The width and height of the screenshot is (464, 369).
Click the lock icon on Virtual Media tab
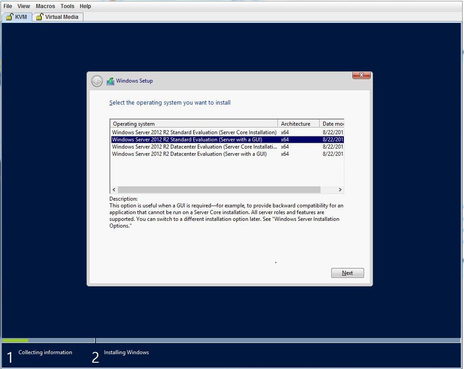[39, 17]
